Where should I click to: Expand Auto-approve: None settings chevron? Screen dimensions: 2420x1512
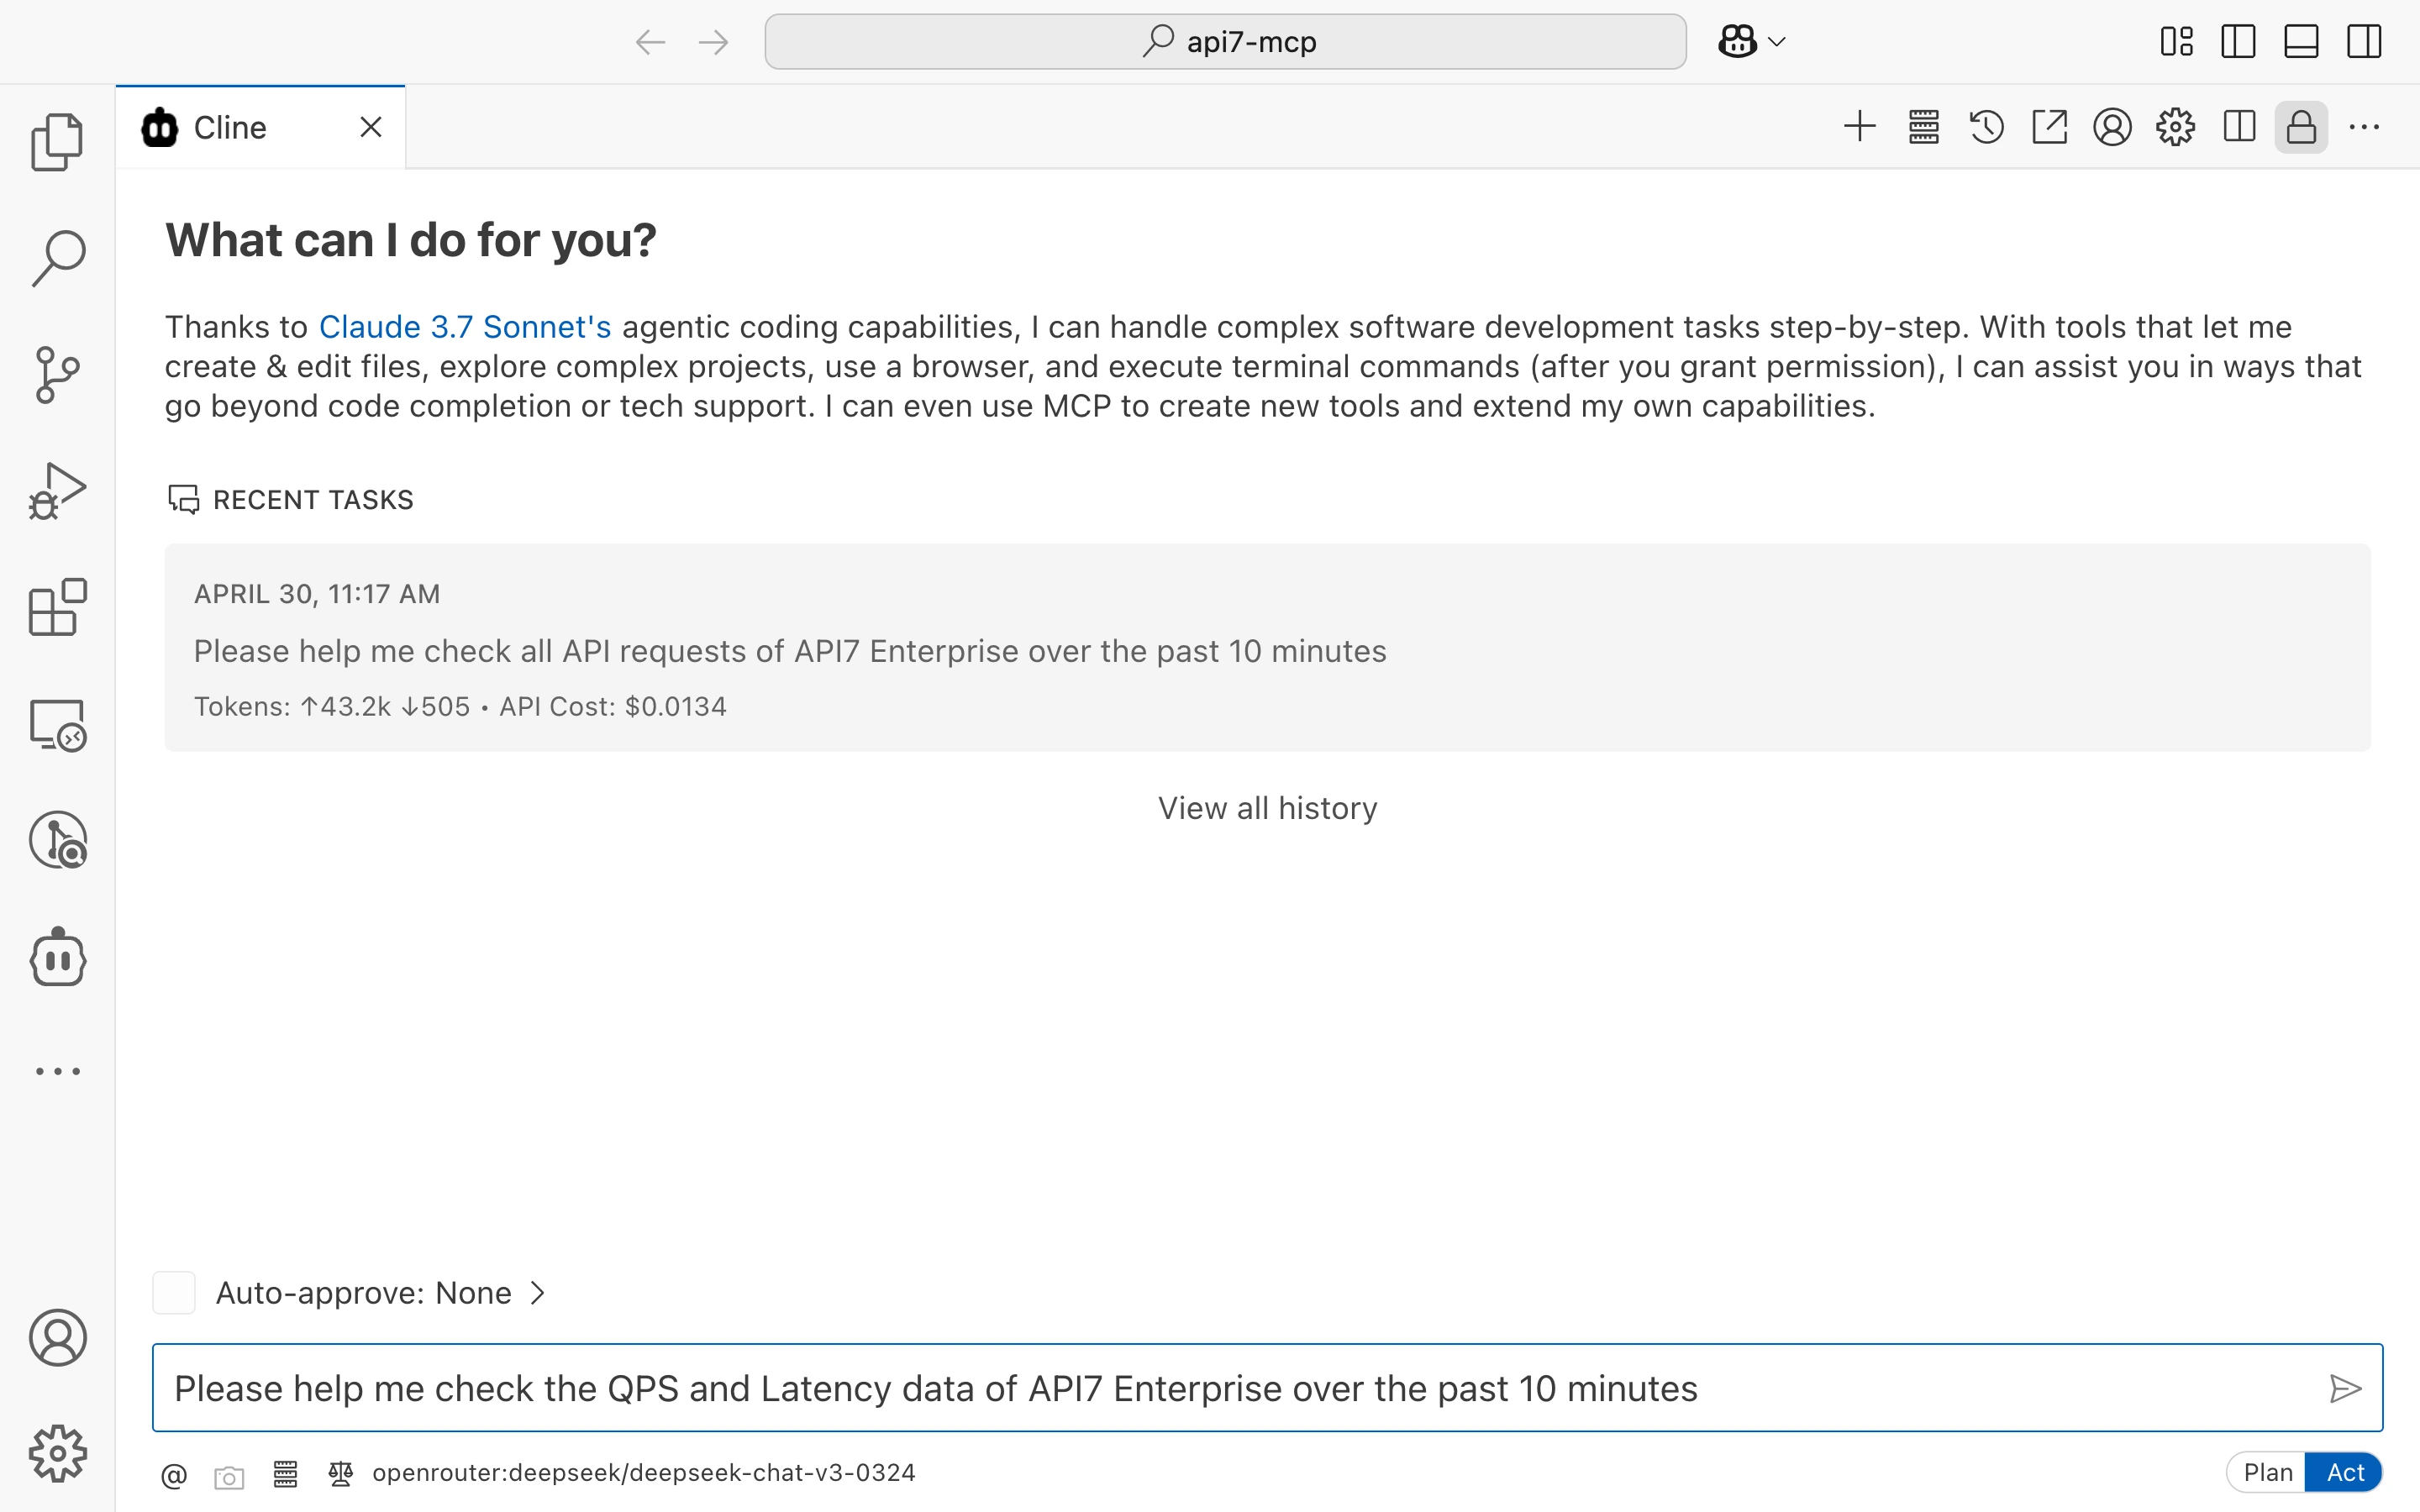point(538,1293)
